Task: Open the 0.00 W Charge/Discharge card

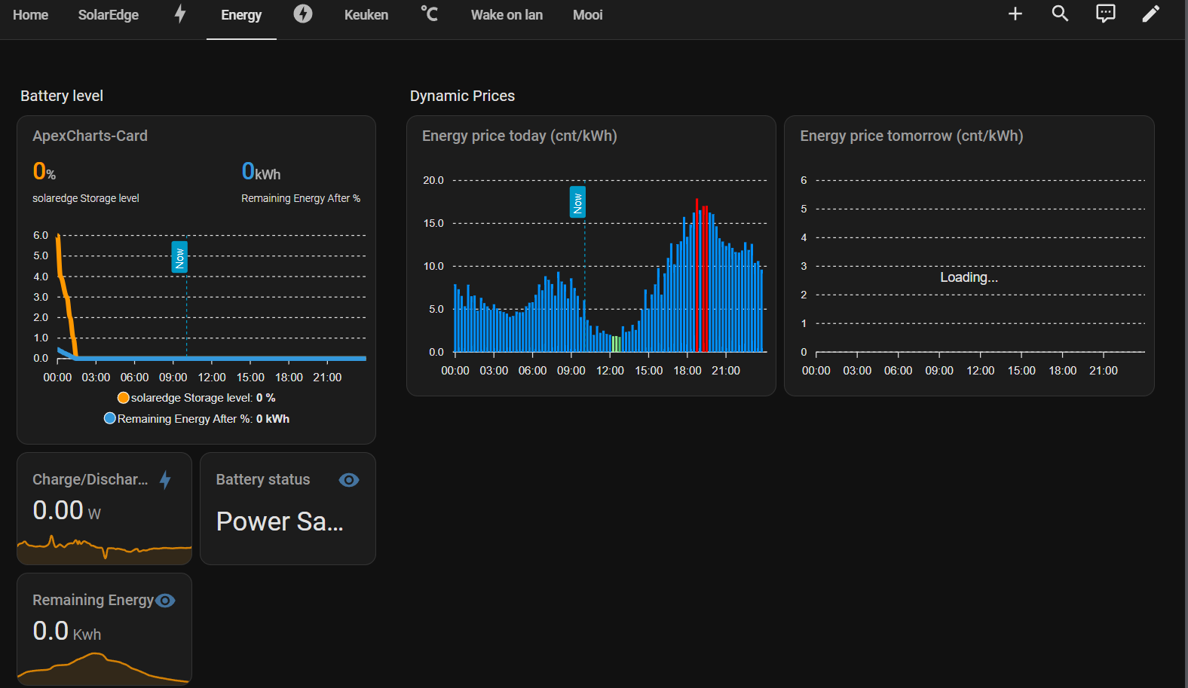Action: [105, 509]
